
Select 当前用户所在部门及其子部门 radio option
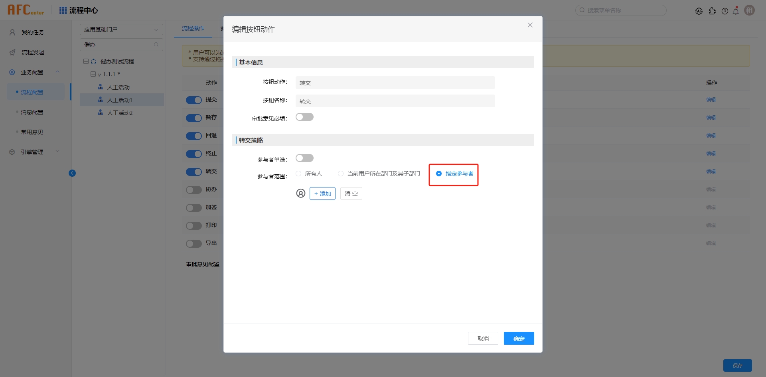click(379, 174)
